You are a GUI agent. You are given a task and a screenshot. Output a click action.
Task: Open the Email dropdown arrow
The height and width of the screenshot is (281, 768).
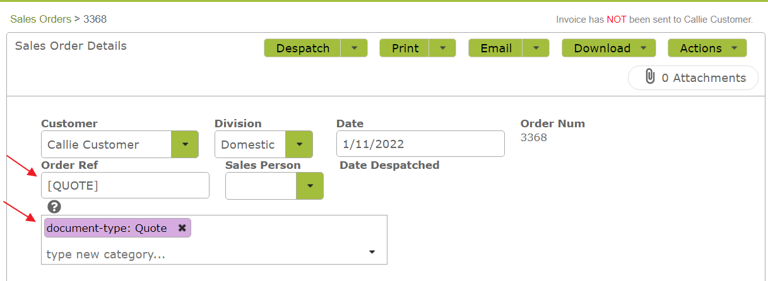point(536,48)
